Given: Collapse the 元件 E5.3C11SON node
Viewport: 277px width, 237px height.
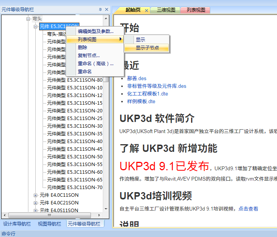Looking at the screenshot, I should (35, 27).
